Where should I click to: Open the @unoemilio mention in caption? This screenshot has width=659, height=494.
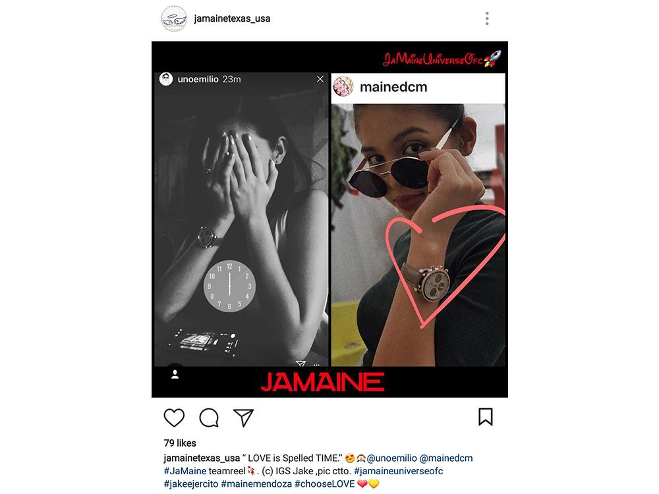pyautogui.click(x=391, y=458)
